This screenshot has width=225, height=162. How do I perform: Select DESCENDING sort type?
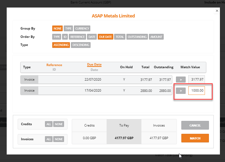(x=81, y=45)
